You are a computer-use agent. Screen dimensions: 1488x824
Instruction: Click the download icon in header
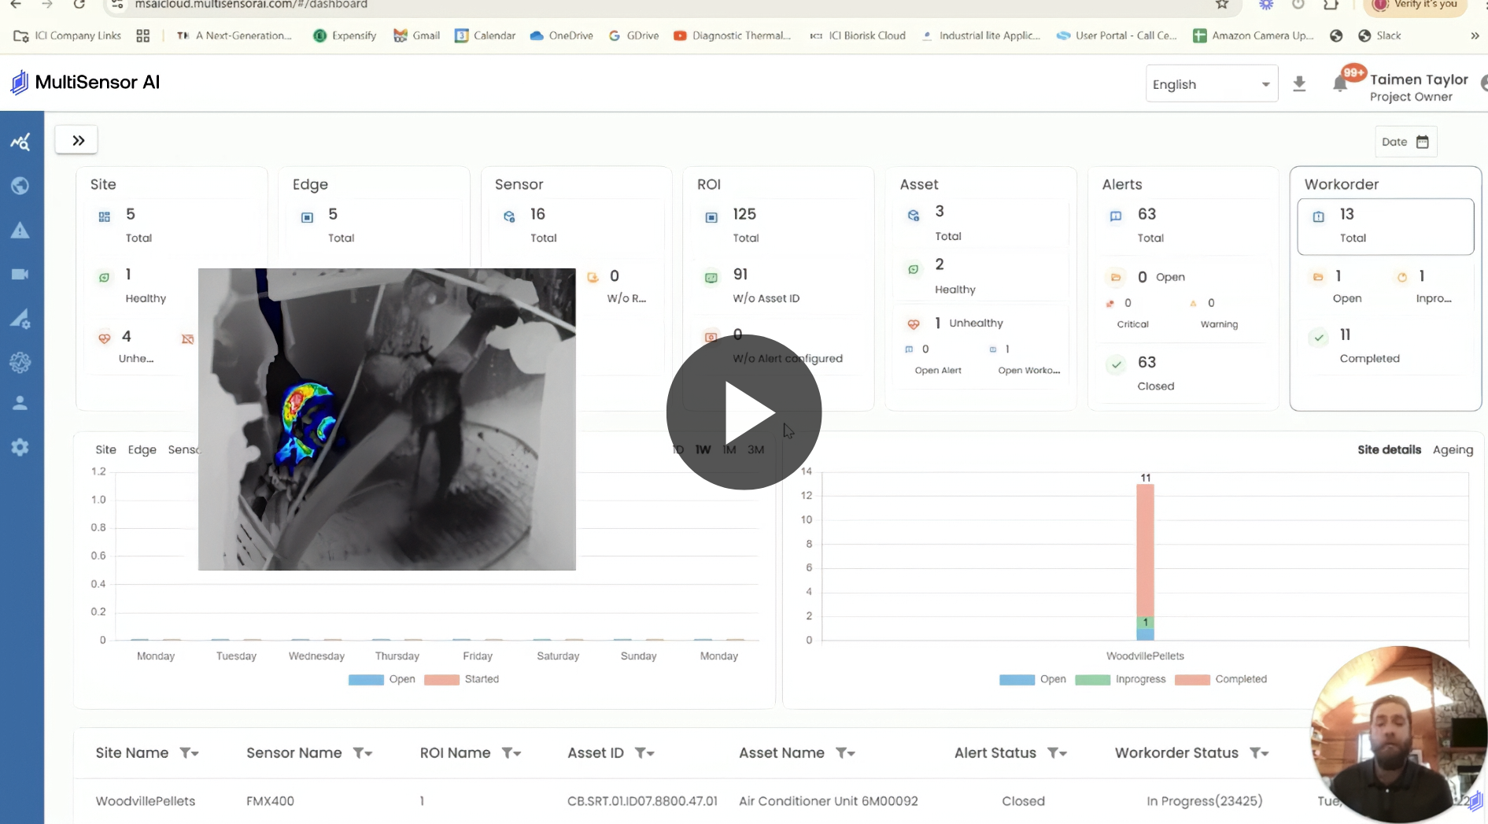tap(1299, 83)
